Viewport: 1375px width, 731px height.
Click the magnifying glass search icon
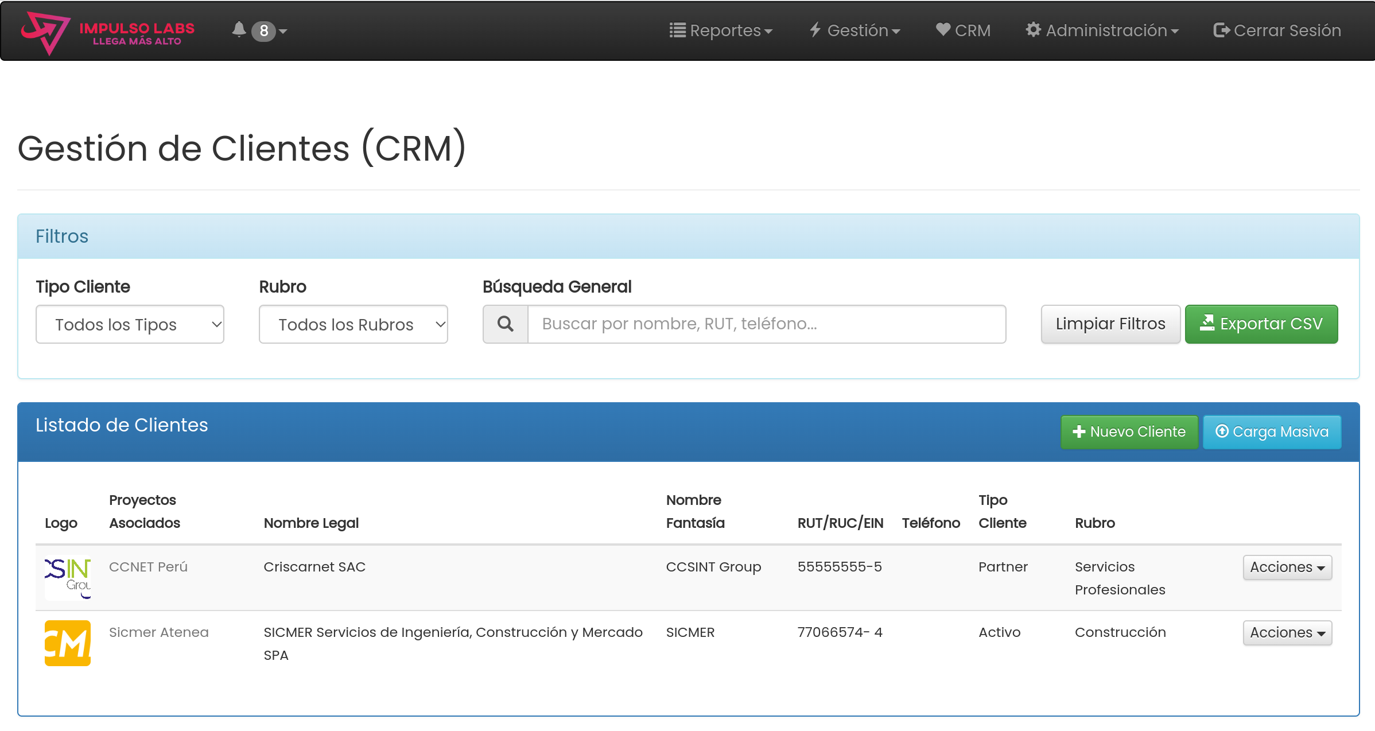pos(505,324)
